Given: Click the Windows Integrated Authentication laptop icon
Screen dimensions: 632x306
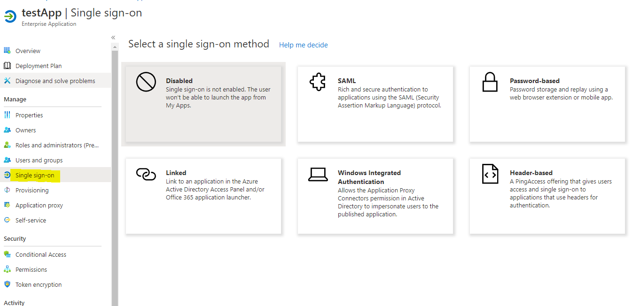Looking at the screenshot, I should (x=318, y=174).
